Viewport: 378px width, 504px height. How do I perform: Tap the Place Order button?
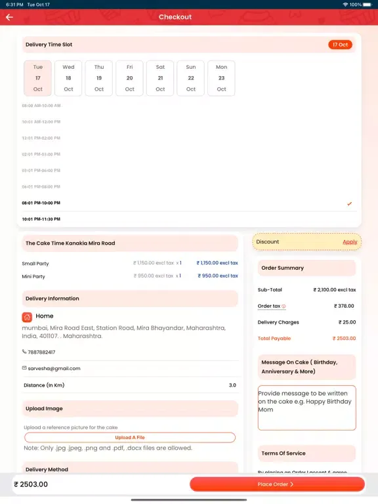[277, 484]
